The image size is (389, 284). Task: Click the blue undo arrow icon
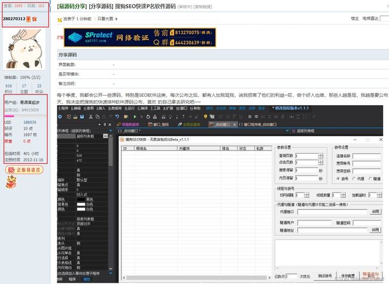[117, 117]
